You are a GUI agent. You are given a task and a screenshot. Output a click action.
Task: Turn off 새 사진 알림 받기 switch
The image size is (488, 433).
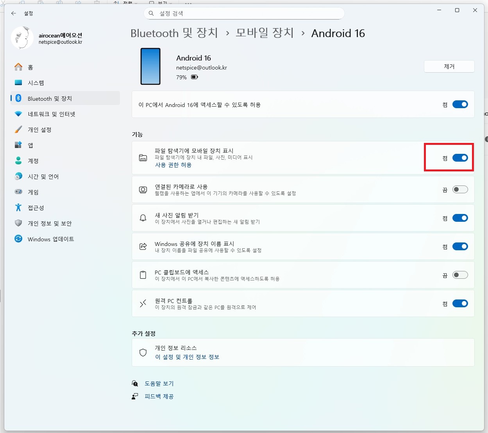(460, 218)
